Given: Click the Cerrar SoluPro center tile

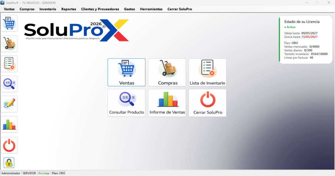Looking at the screenshot, I should click(207, 103).
